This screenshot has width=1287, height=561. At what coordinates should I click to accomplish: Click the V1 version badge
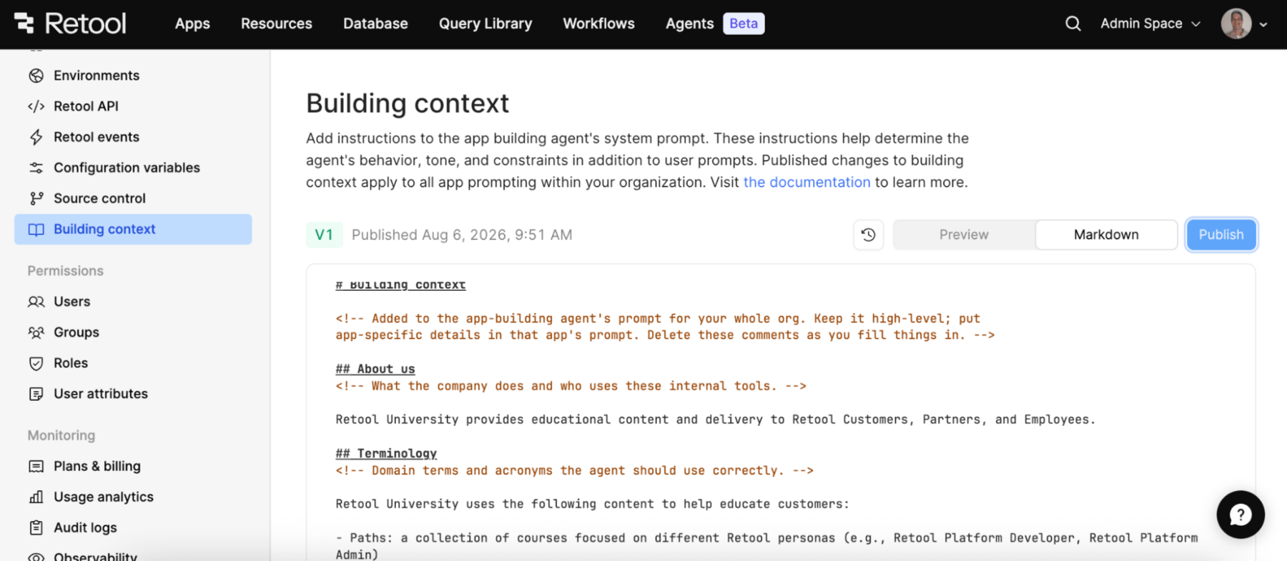[x=324, y=235]
